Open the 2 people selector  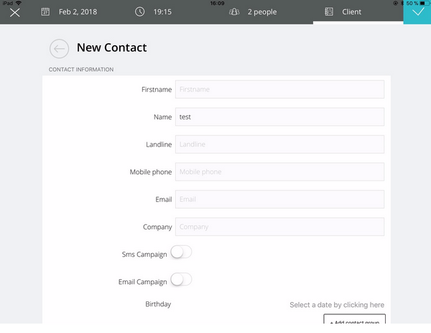(x=261, y=12)
